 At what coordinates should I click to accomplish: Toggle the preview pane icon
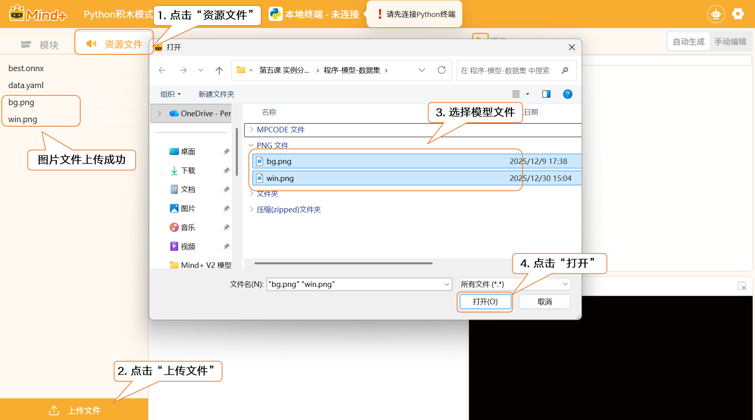pyautogui.click(x=546, y=94)
